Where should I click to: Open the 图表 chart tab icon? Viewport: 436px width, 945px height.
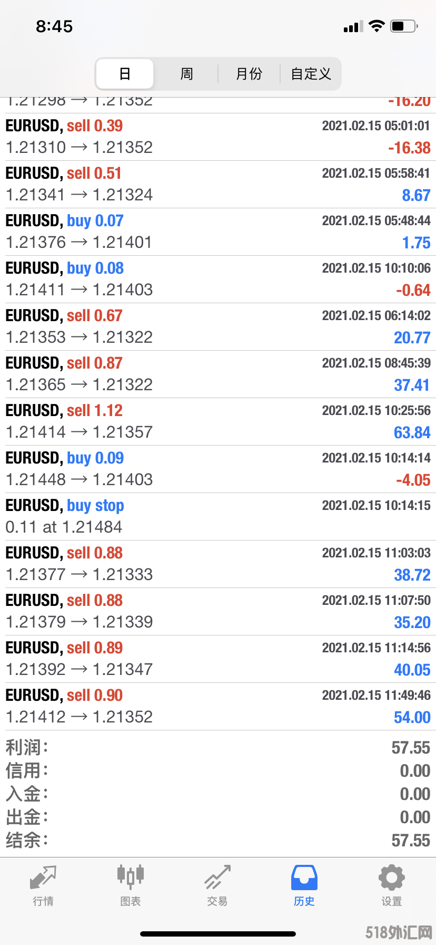130,877
